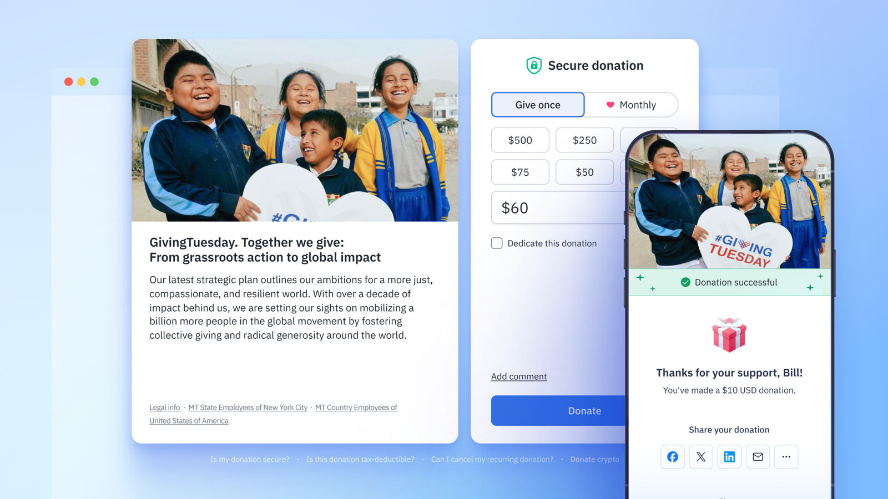Viewport: 888px width, 499px height.
Task: Choose the $250 amount
Action: pos(584,140)
